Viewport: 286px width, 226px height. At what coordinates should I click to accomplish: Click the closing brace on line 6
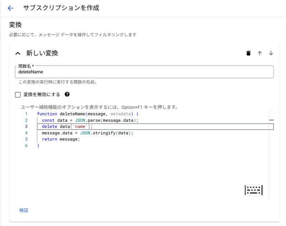[x=38, y=145]
